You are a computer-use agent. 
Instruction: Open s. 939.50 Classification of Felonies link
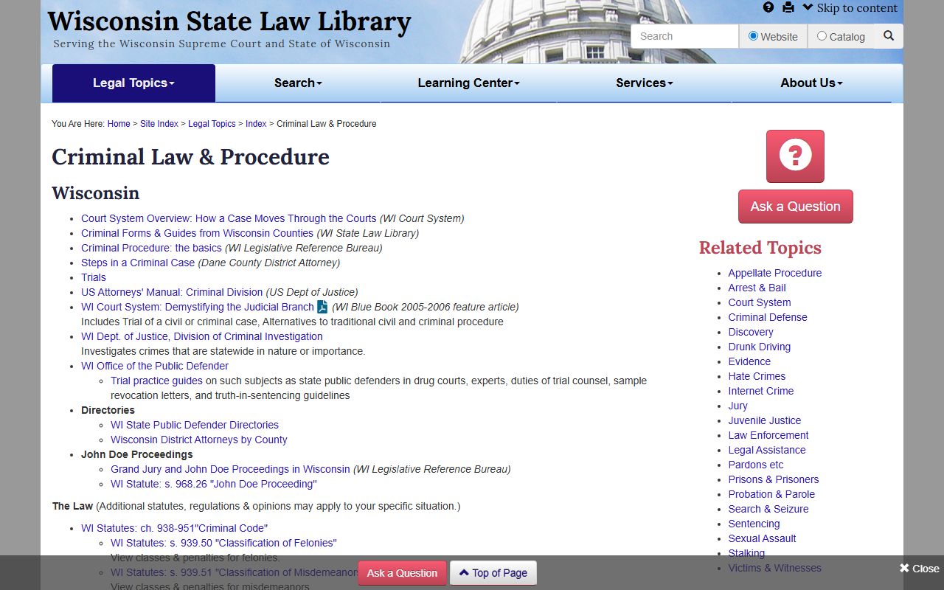(x=223, y=543)
